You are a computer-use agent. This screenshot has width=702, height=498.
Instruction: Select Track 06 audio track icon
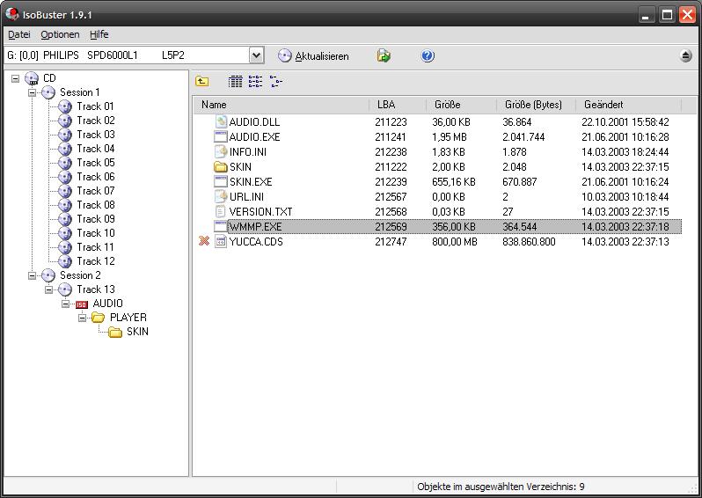coord(65,177)
